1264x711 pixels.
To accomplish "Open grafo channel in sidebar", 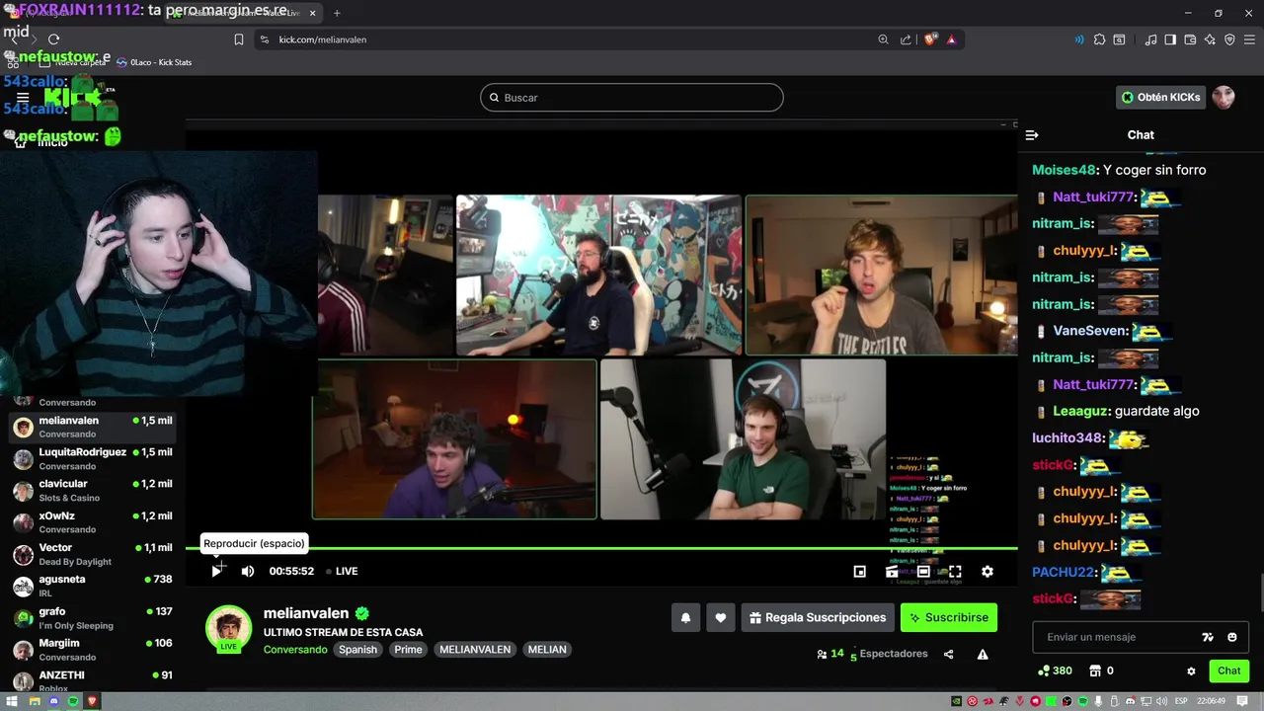I will point(92,618).
